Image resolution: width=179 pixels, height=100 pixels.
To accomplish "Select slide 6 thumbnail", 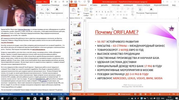I will 77,69.
